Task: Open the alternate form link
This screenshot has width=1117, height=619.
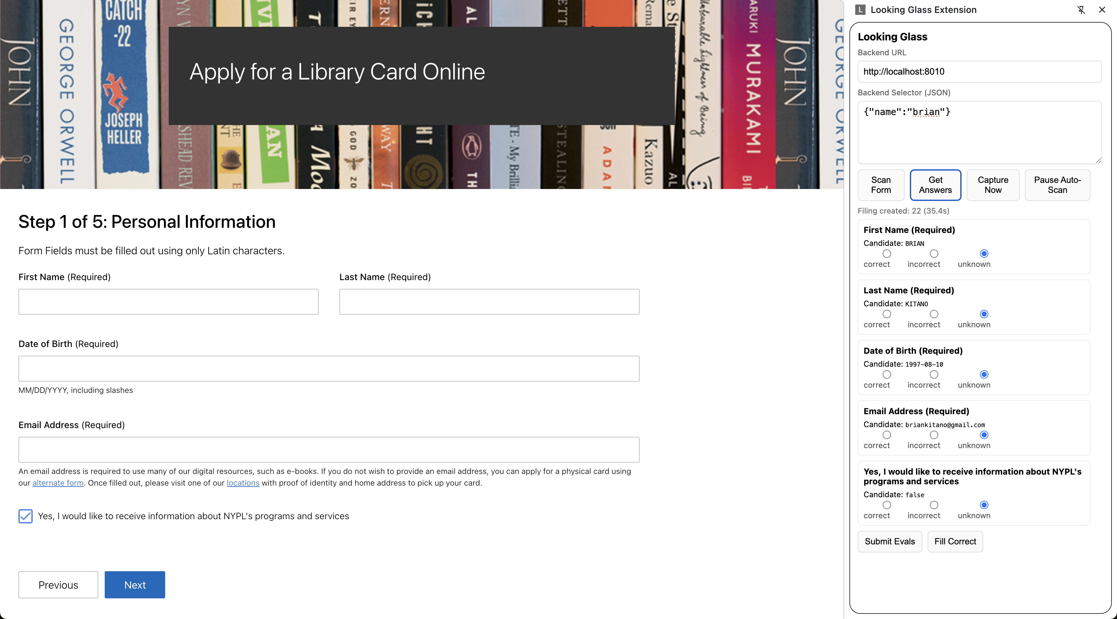Action: [58, 483]
